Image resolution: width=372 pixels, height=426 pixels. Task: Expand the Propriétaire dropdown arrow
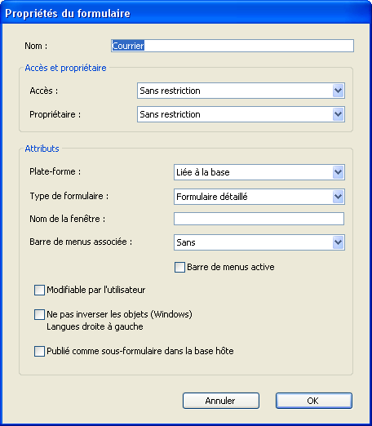coord(338,114)
